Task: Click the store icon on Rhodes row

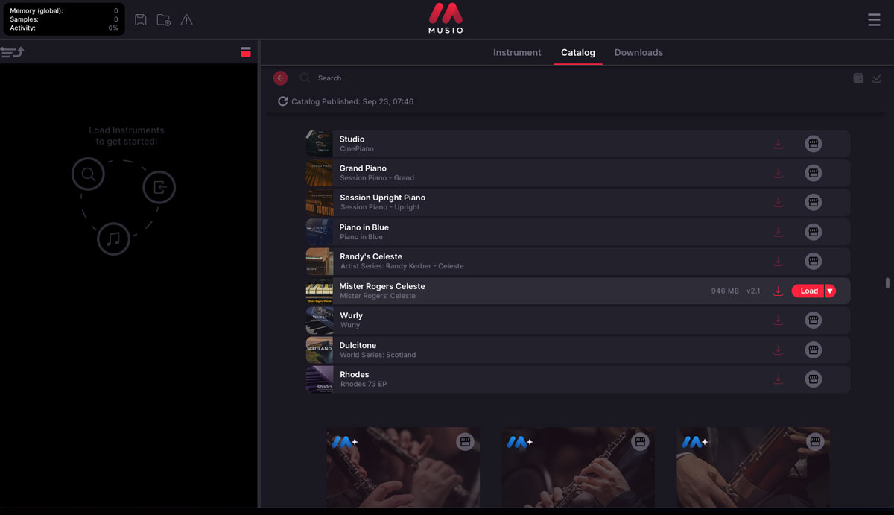Action: 813,379
